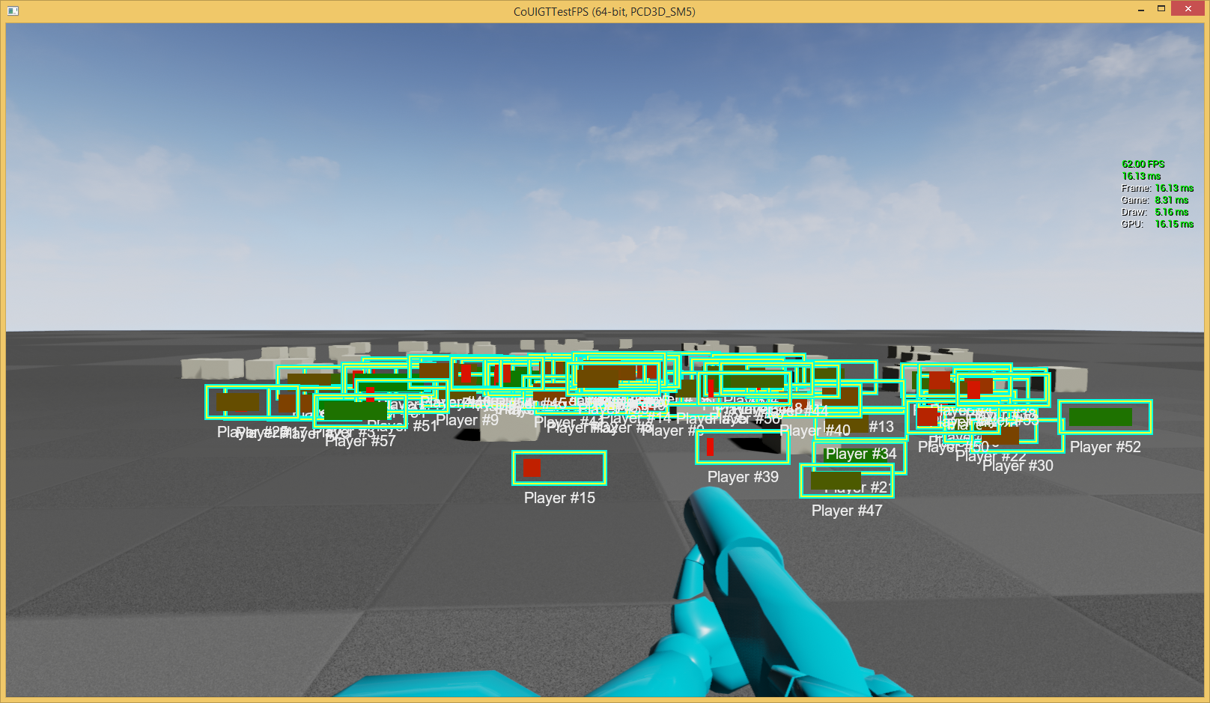Click the Draw time stat readout
Image resolution: width=1210 pixels, height=703 pixels.
pos(1157,212)
